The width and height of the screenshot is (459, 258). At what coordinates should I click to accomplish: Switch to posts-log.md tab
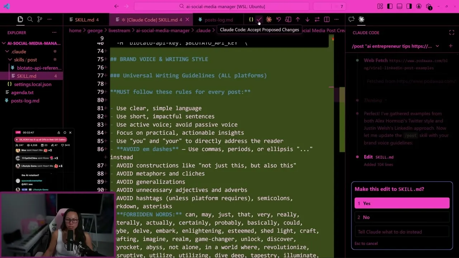coord(219,20)
